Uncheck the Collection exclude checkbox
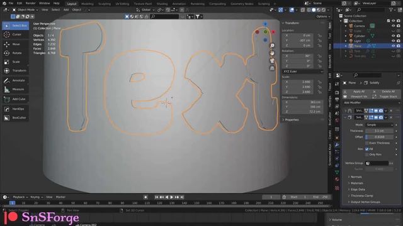 389,21
